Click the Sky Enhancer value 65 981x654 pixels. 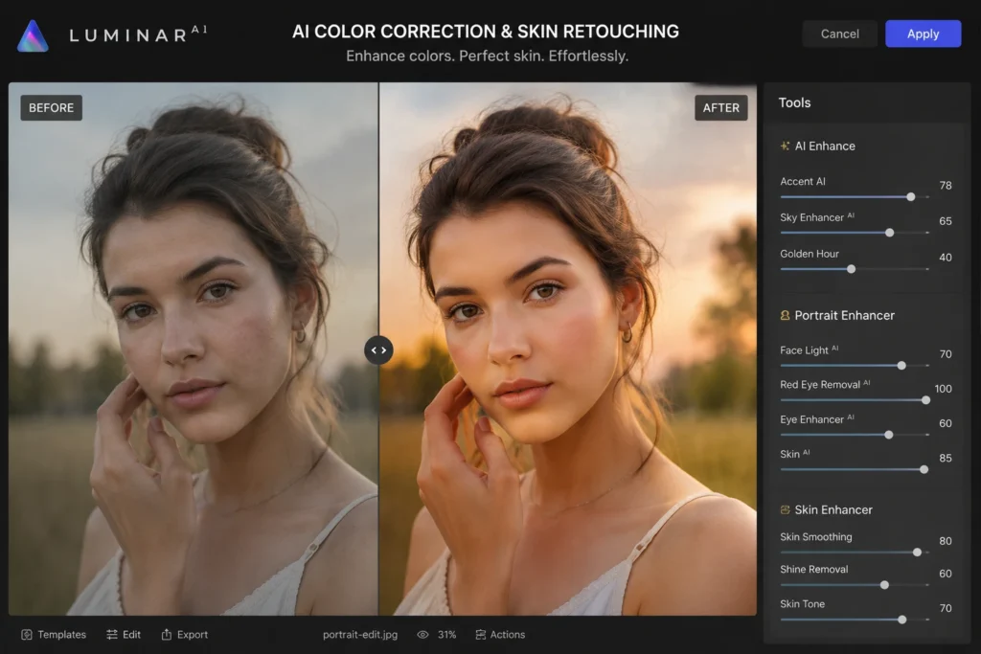tap(946, 220)
